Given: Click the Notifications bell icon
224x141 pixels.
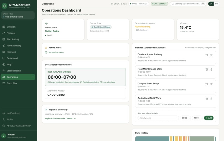Looking at the screenshot, I should pyautogui.click(x=4, y=113).
